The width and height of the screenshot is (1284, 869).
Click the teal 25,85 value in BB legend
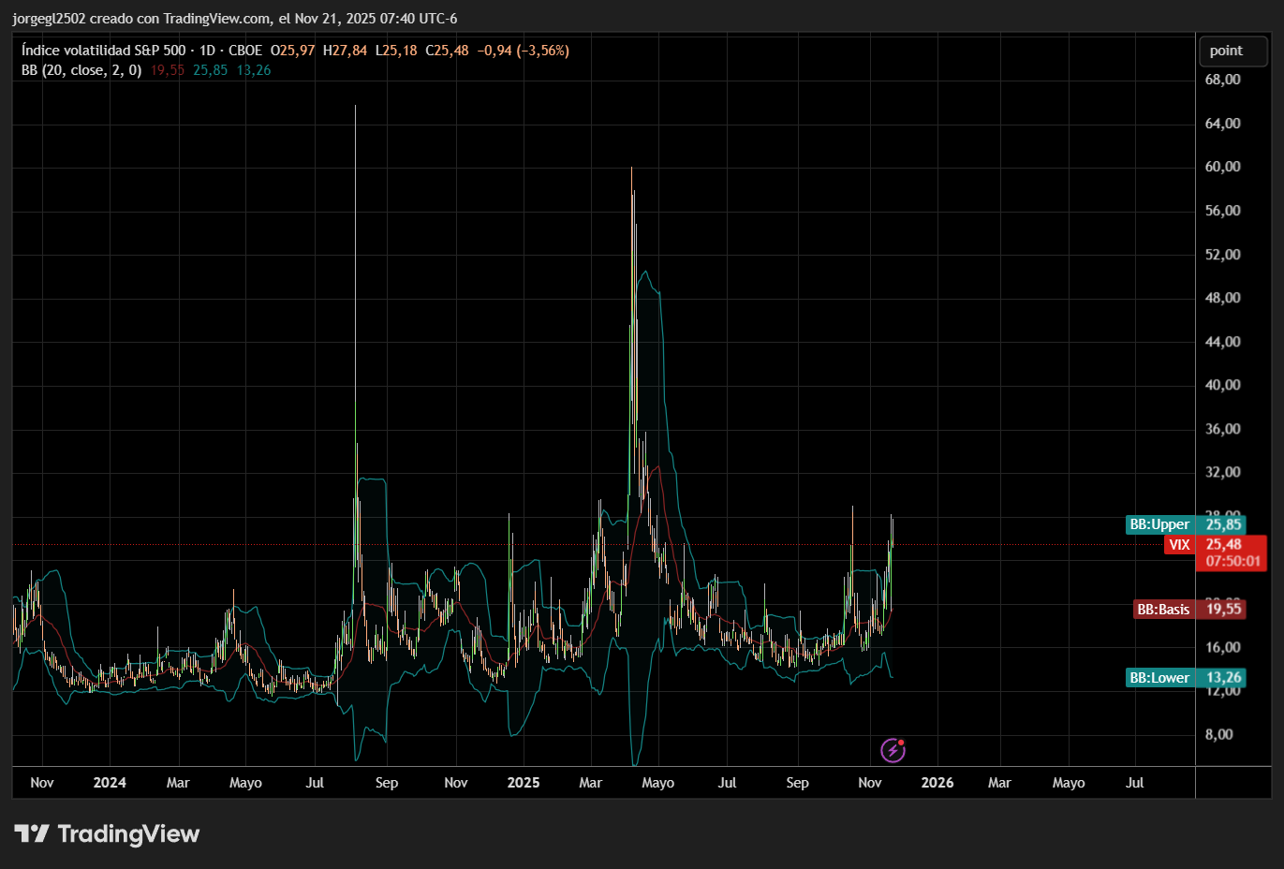[210, 70]
